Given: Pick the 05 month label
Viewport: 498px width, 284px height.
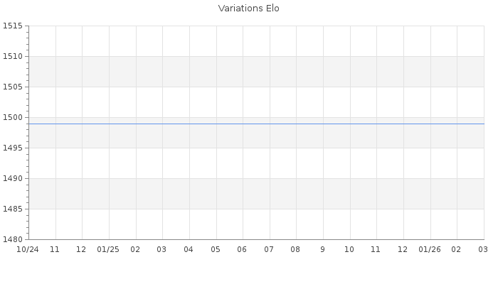Looking at the screenshot, I should 216,250.
